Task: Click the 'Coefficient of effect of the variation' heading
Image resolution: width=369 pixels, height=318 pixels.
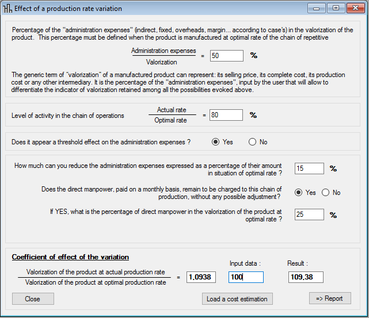Action: click(x=70, y=257)
